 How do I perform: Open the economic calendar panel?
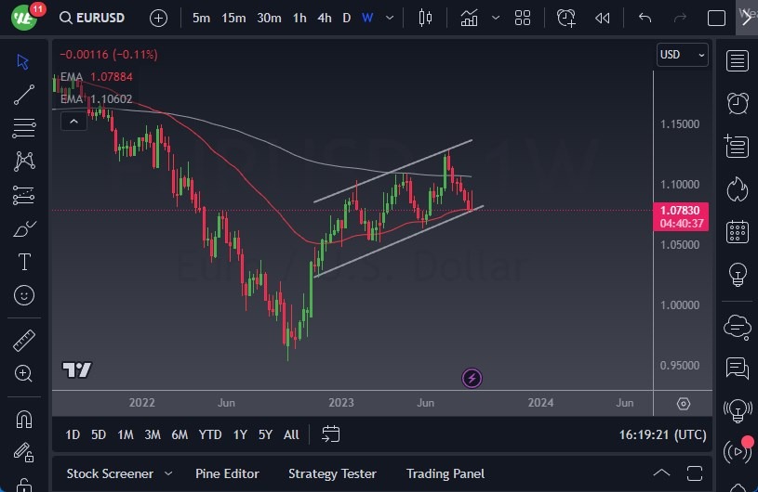point(738,231)
